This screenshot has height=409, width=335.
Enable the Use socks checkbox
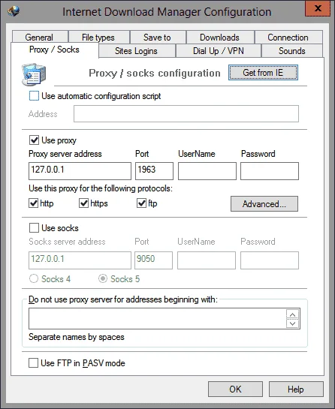35,227
